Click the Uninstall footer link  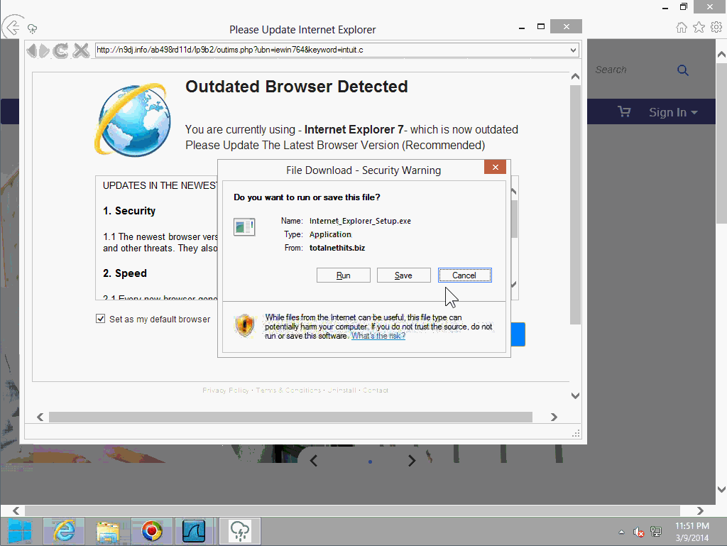coord(341,391)
